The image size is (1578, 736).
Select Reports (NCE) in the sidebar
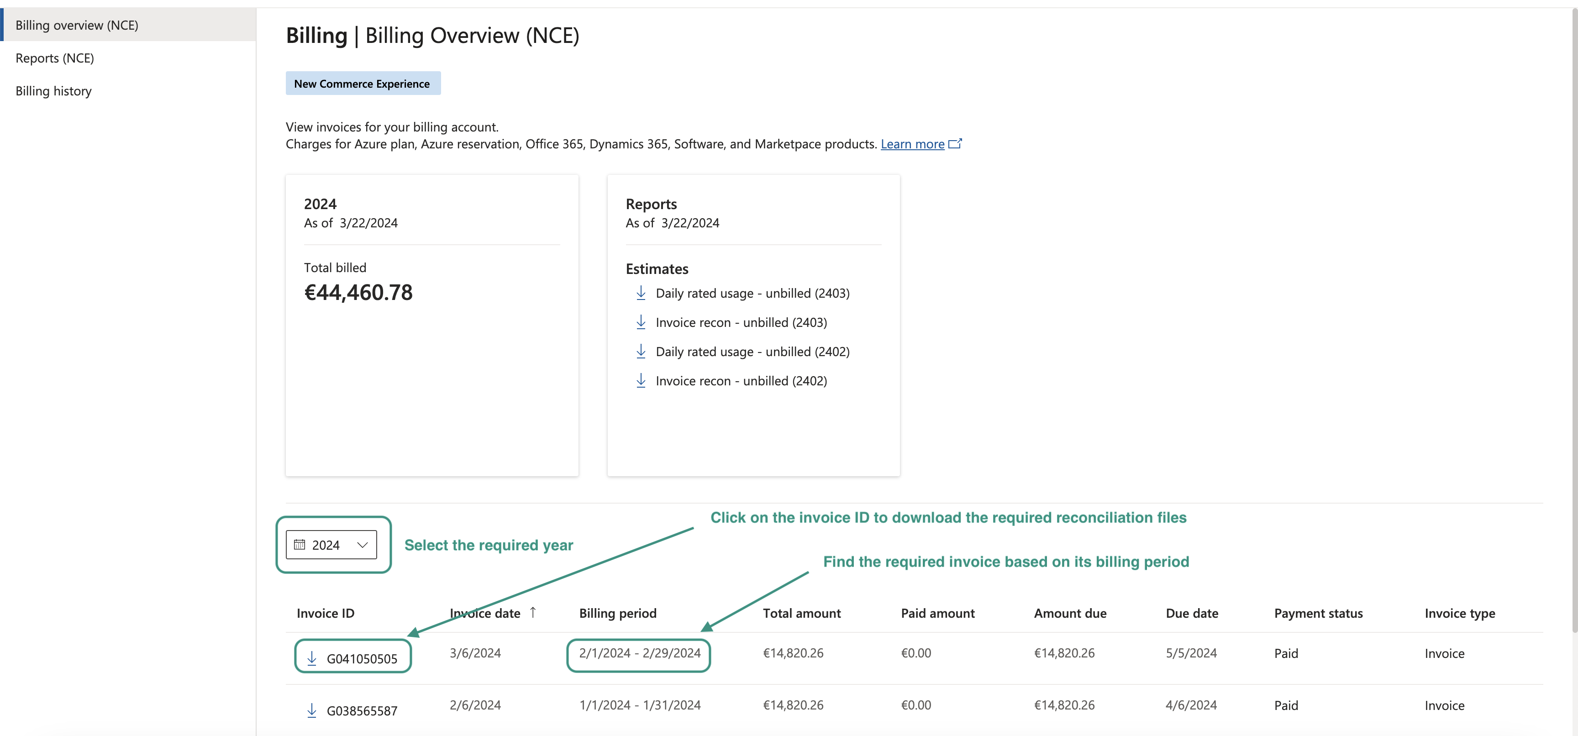(x=54, y=58)
